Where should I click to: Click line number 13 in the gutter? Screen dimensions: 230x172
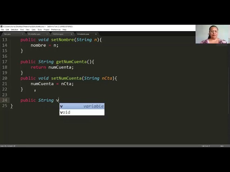tap(5, 40)
